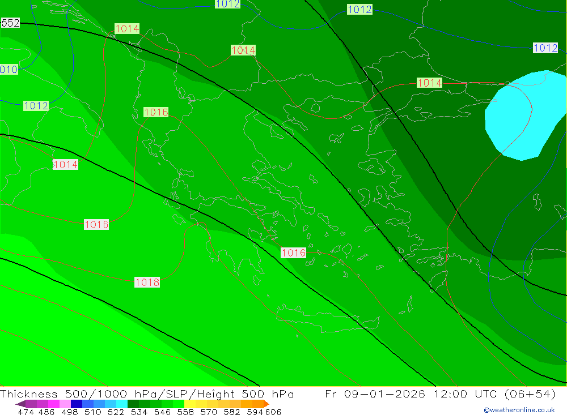
Task: Click the orange right arrow of the legend
Action: point(266,404)
